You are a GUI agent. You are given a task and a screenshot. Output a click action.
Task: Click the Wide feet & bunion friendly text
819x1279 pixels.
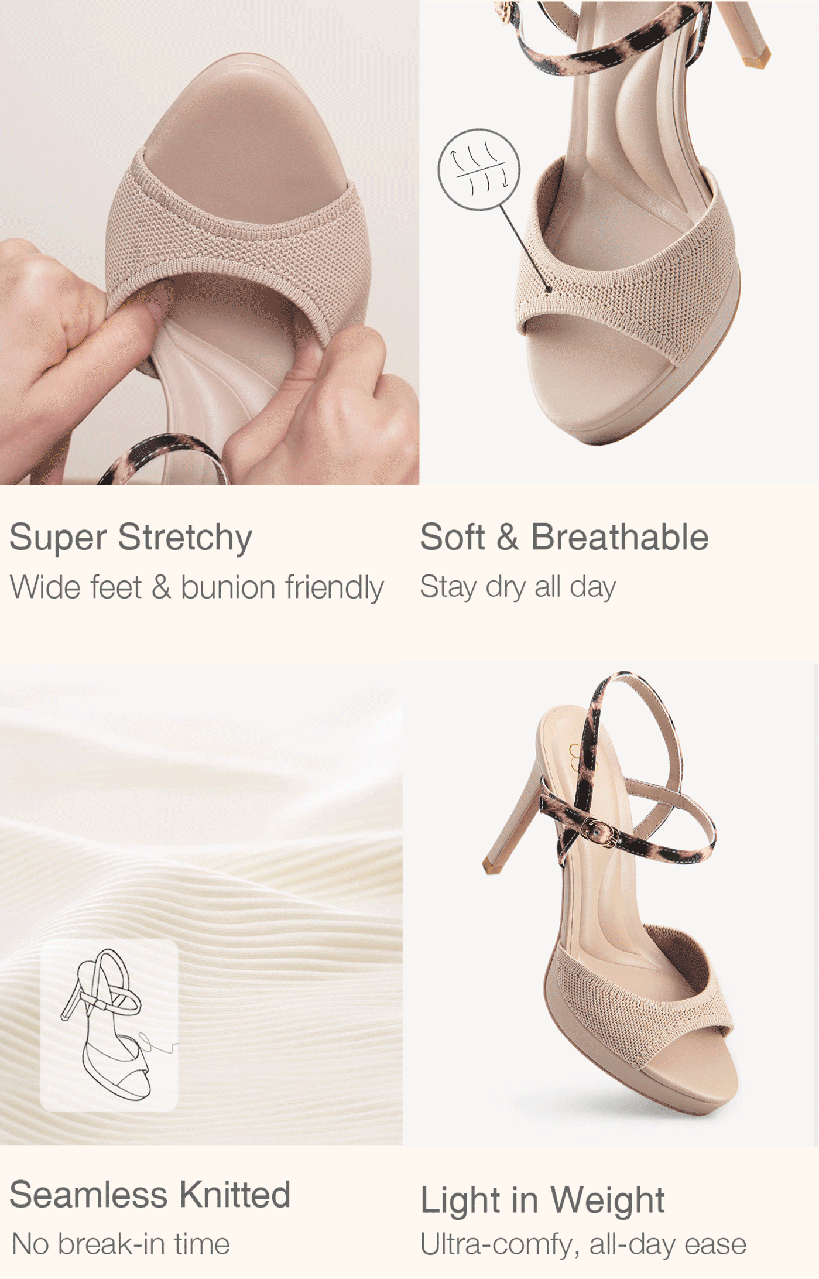click(197, 587)
